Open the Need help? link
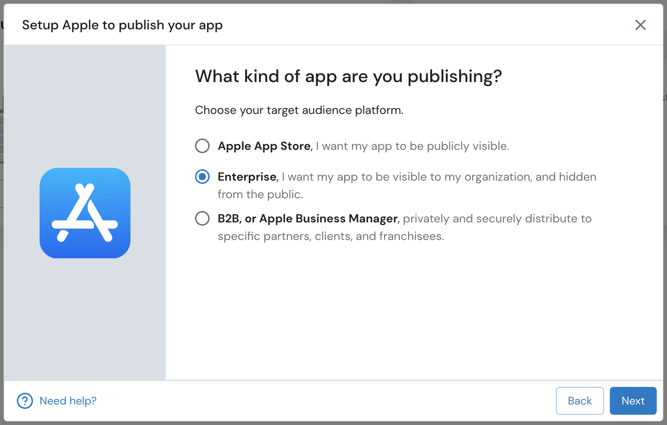 tap(68, 401)
